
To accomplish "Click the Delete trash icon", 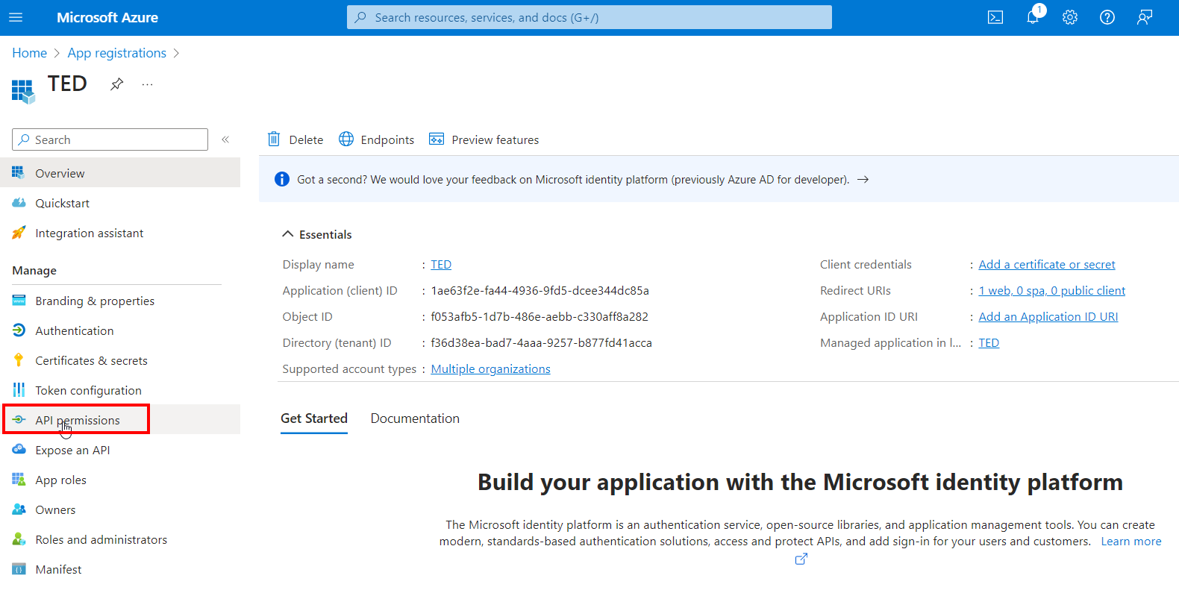I will click(274, 139).
